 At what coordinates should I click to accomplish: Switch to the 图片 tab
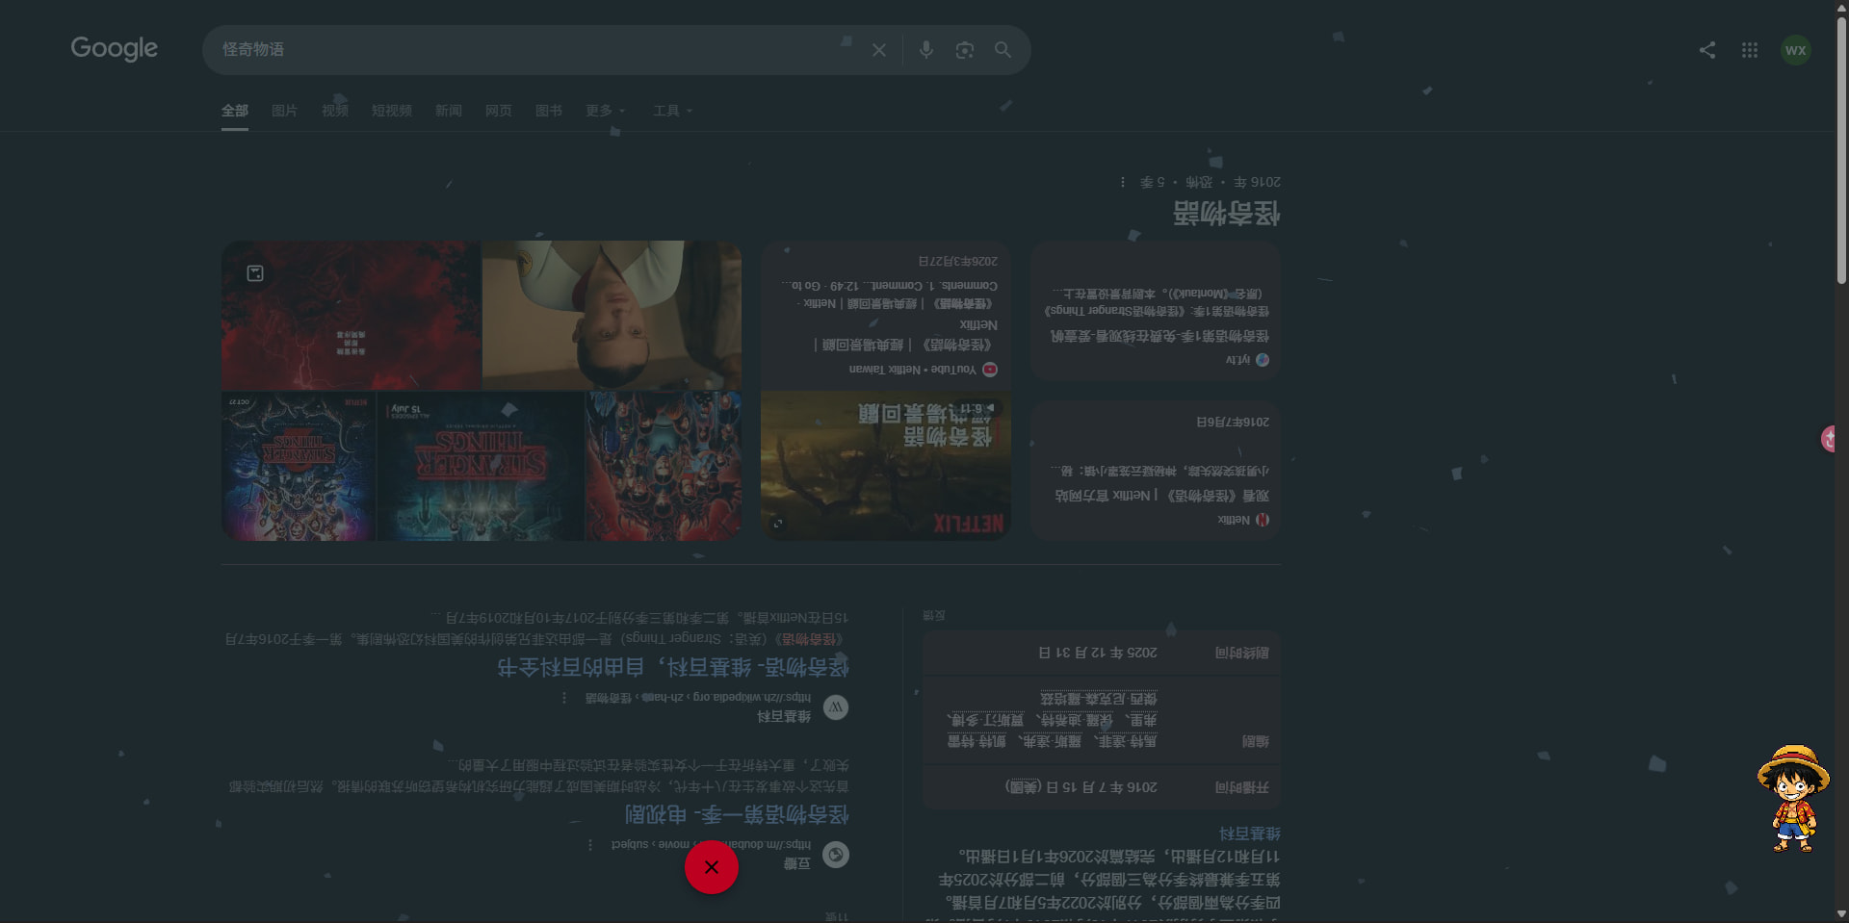click(x=284, y=111)
